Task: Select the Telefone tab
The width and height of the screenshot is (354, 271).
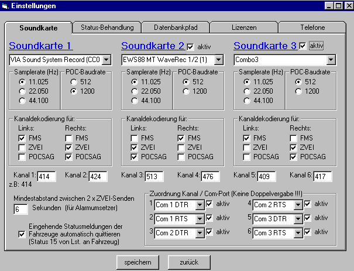Action: point(312,28)
